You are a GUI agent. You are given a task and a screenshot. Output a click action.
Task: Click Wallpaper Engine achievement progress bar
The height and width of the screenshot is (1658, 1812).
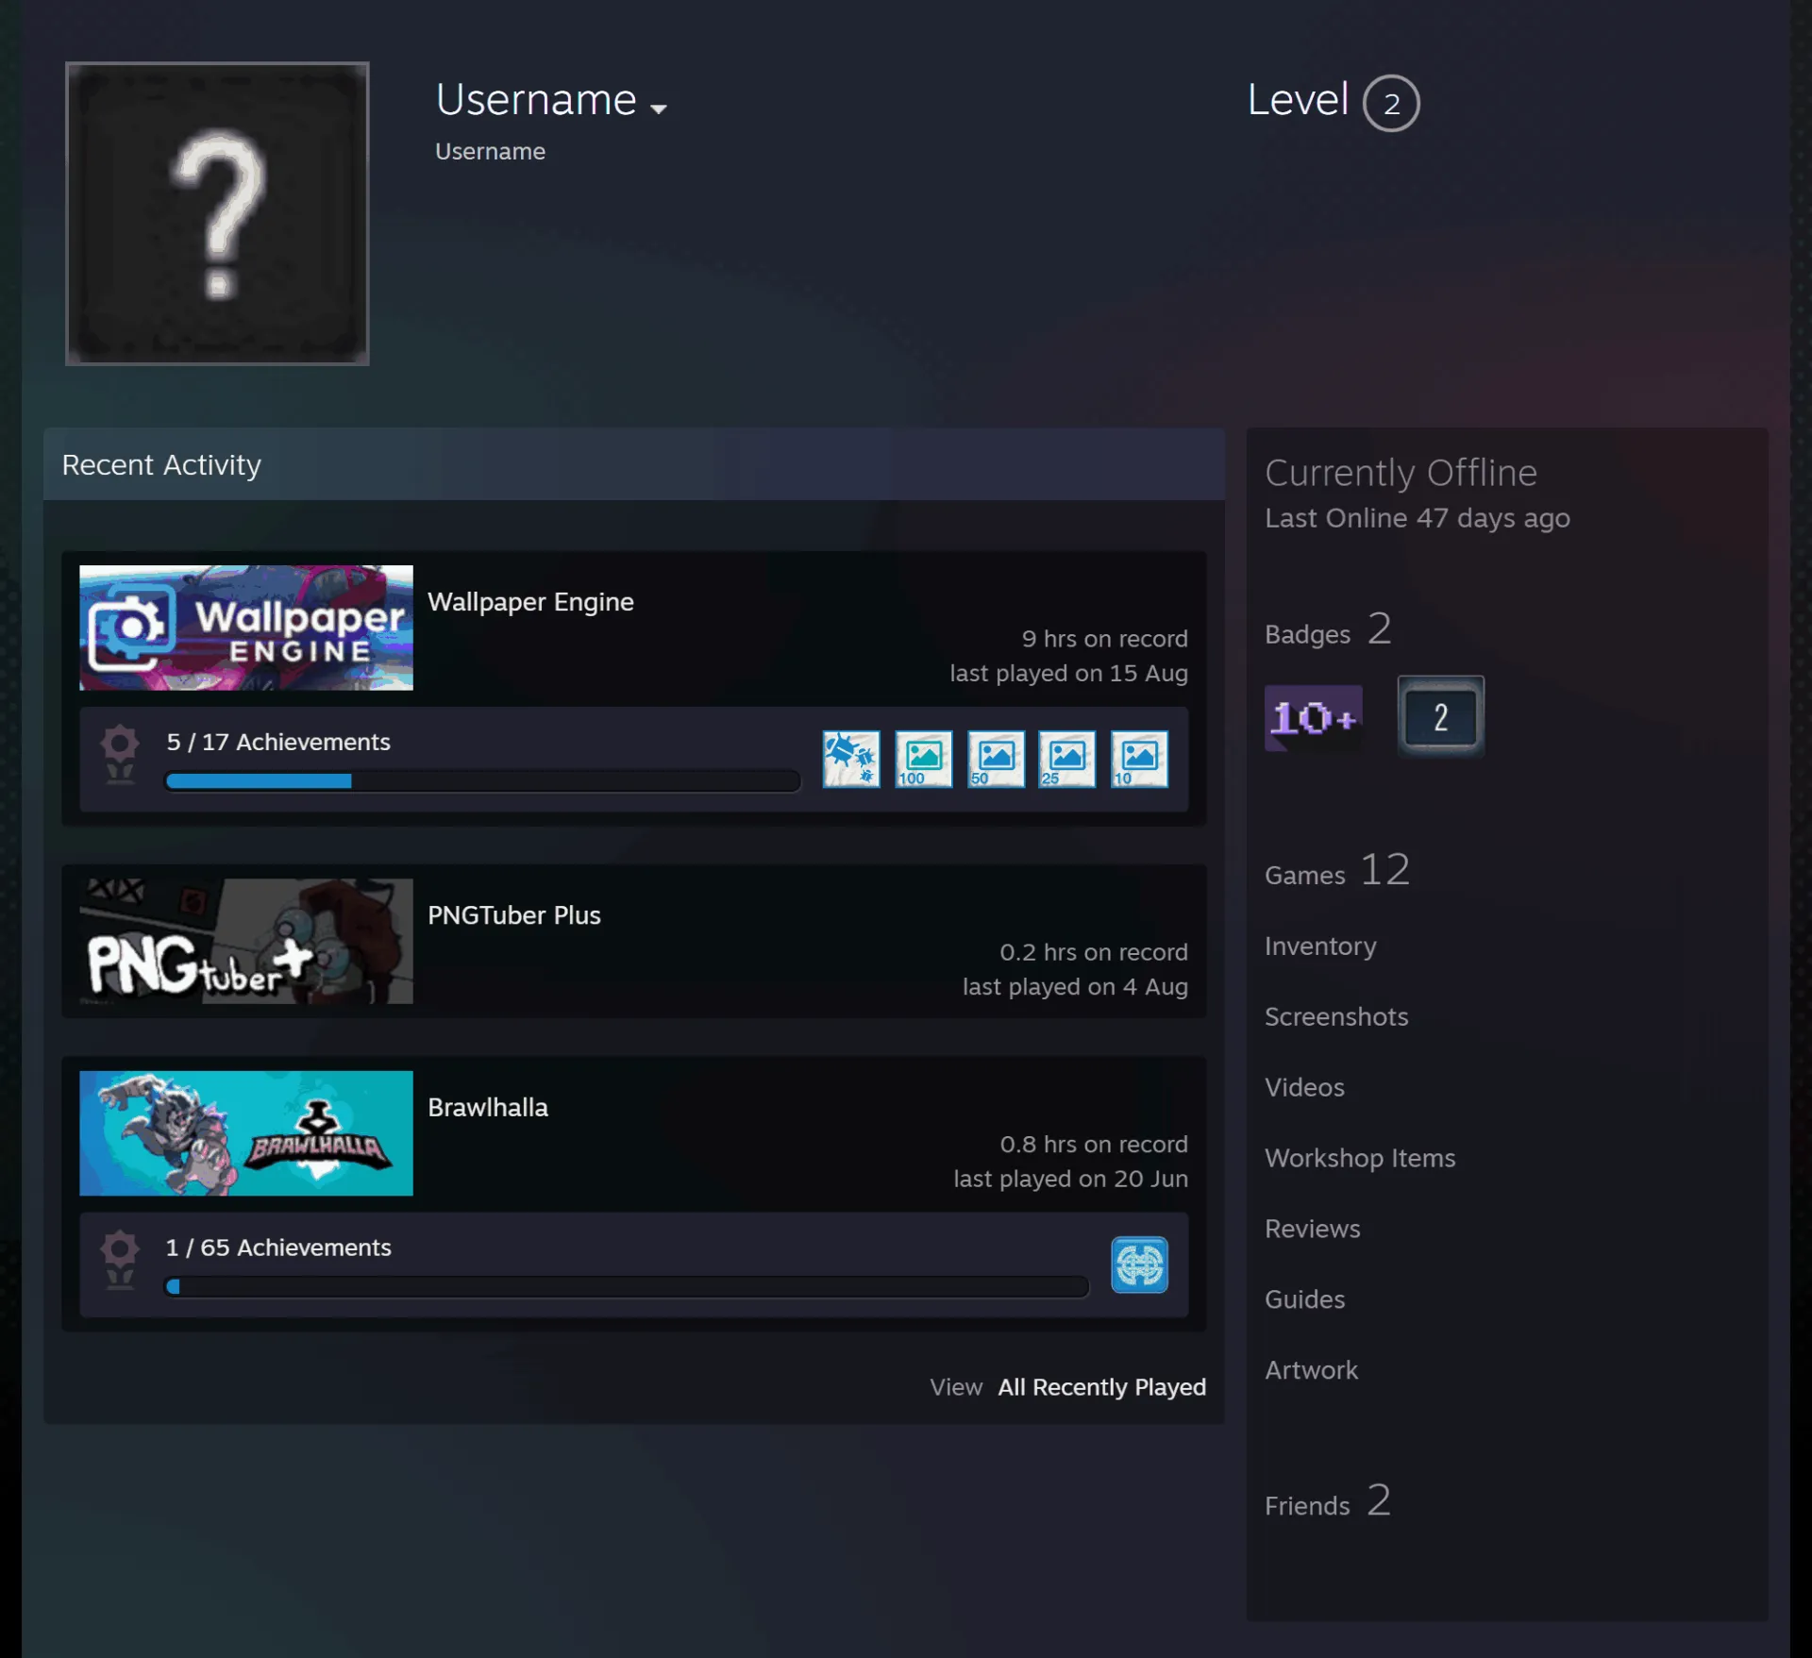pos(482,780)
